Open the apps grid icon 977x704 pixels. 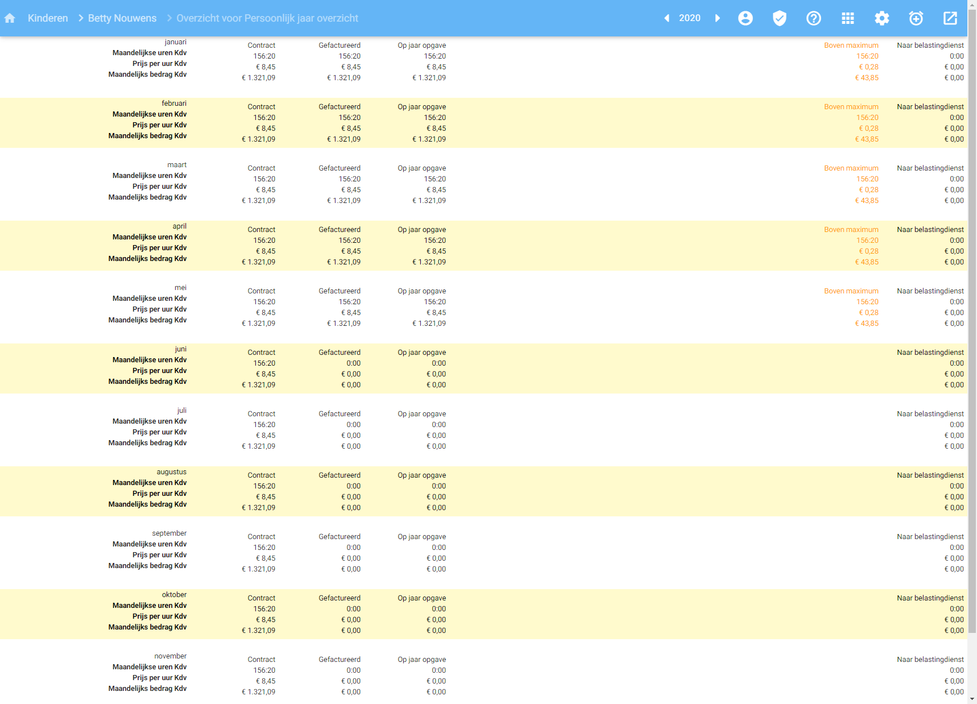click(x=848, y=18)
